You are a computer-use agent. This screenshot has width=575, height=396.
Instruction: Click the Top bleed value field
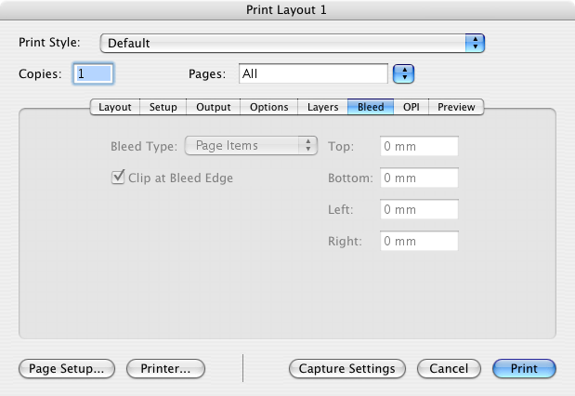(419, 146)
